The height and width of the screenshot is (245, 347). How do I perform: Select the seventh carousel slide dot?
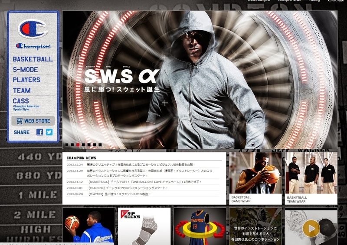(x=100, y=145)
